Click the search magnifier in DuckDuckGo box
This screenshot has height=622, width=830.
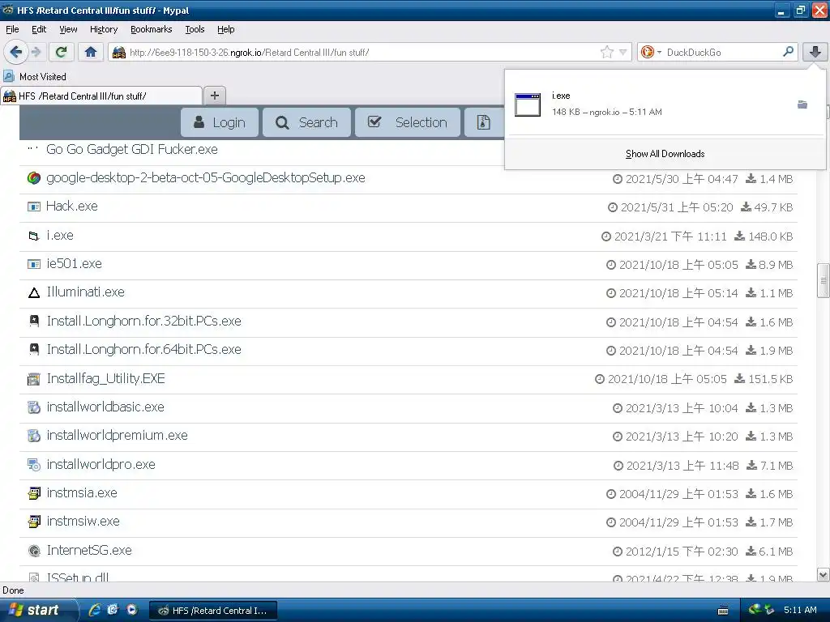point(788,52)
